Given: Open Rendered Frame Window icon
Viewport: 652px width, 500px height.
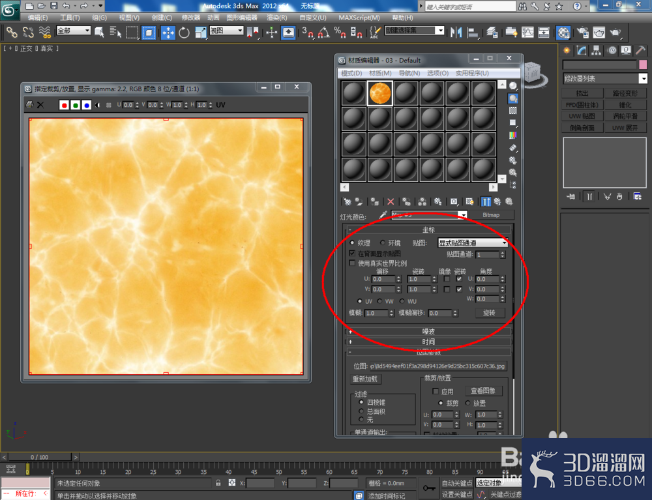Looking at the screenshot, I should [x=599, y=33].
